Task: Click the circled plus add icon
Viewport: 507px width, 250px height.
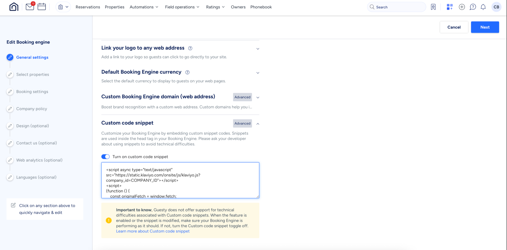Action: pos(462,7)
